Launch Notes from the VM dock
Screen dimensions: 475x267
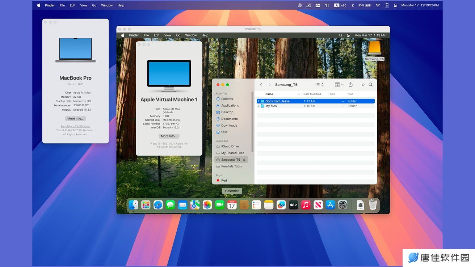[269, 205]
